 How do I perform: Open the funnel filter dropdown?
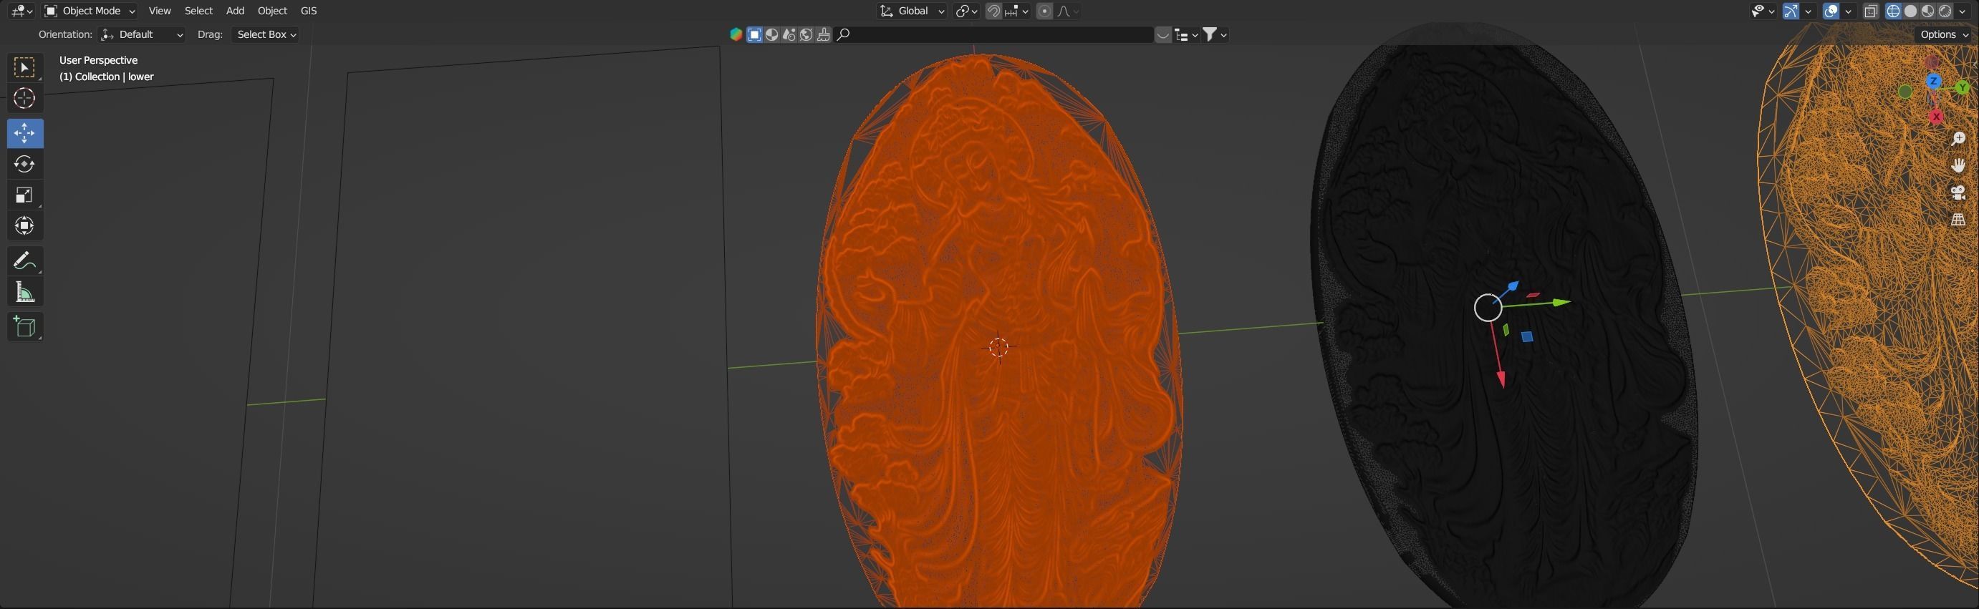[1215, 34]
